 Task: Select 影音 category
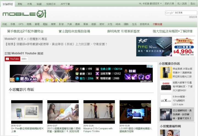point(61,24)
